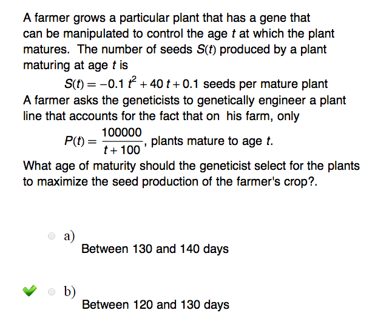Click the answer text "Between 120 and 130 days"
Viewport: 389px width, 330px height.
tap(155, 305)
